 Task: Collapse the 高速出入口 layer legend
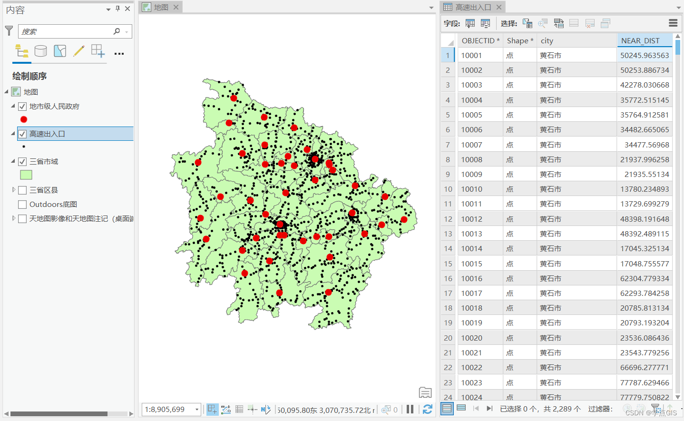pos(13,134)
